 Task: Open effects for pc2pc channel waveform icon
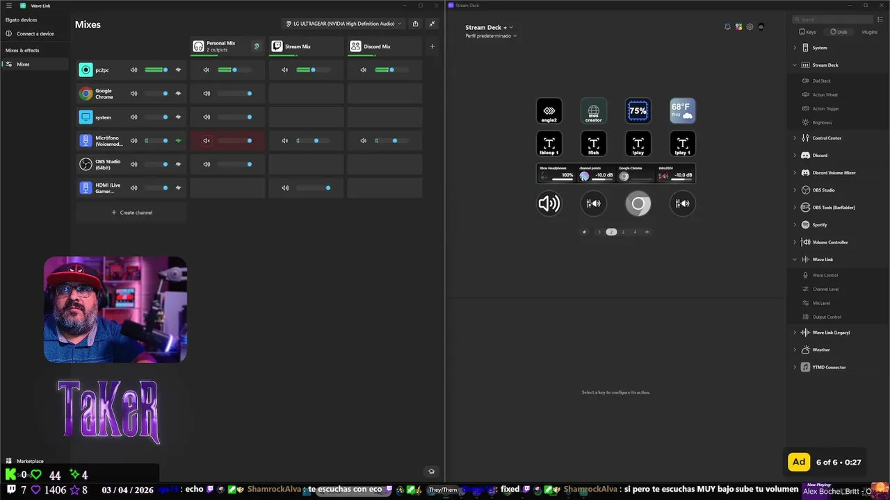tap(179, 70)
